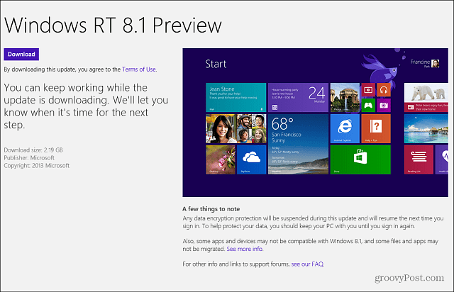Follow the See more info link
Viewport: 454px width, 292px height.
pos(244,249)
